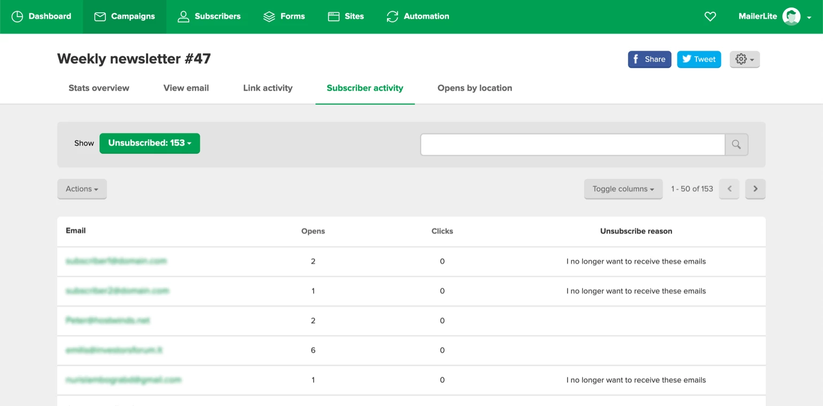Expand the Unsubscribed: 153 filter dropdown

150,143
